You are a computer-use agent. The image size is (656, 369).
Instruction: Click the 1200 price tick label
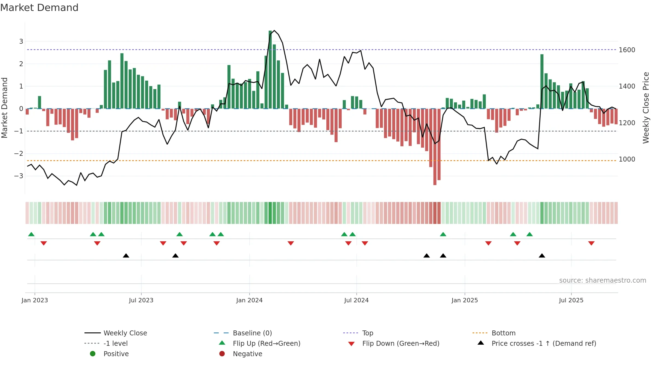(627, 123)
